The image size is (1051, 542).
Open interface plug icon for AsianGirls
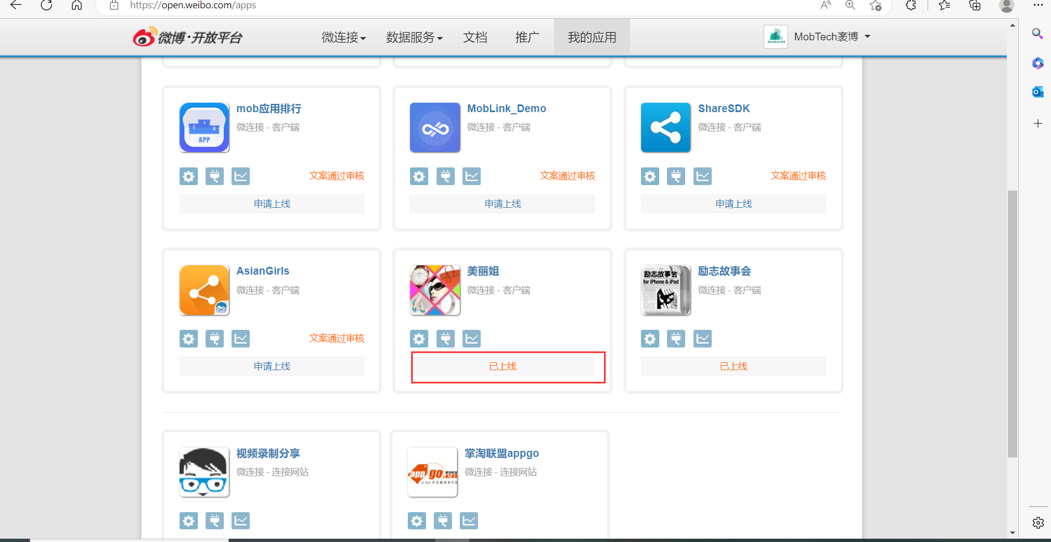214,339
